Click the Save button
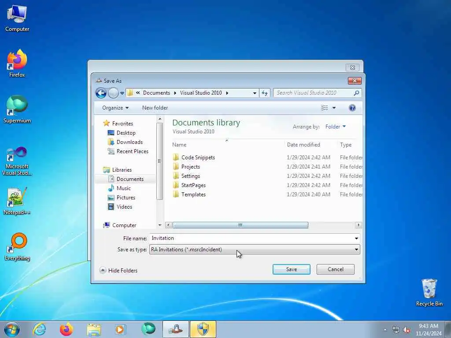This screenshot has width=451, height=338. (x=292, y=269)
